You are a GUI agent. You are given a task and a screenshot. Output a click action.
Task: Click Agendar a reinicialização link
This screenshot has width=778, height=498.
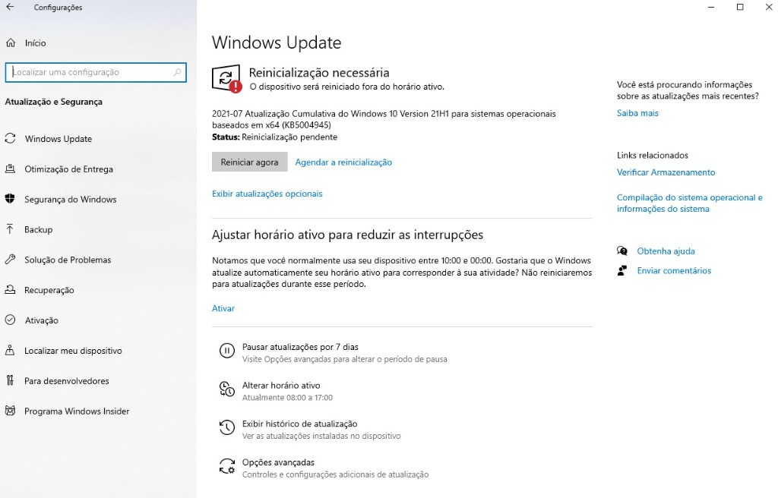pyautogui.click(x=343, y=162)
